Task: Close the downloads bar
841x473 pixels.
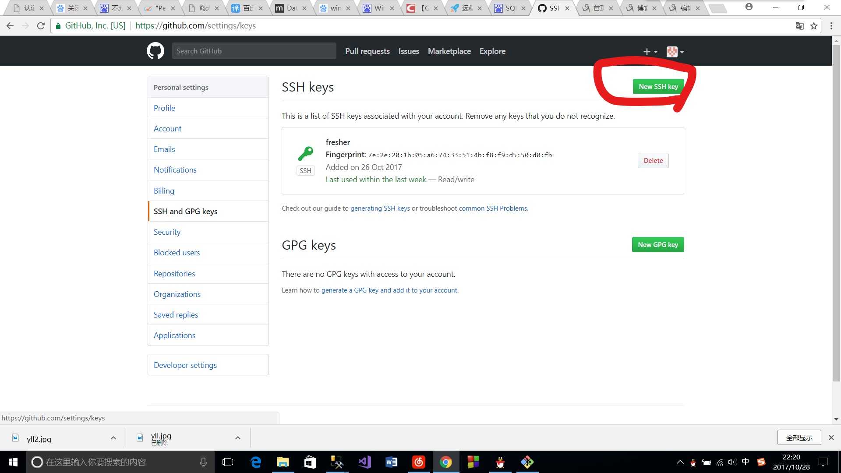Action: pos(831,438)
